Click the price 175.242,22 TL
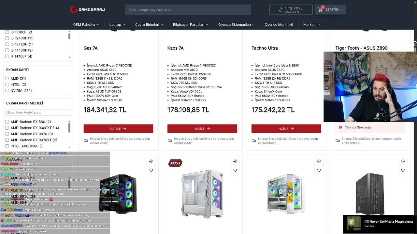Screen dimensions: 417x234 click(x=273, y=110)
